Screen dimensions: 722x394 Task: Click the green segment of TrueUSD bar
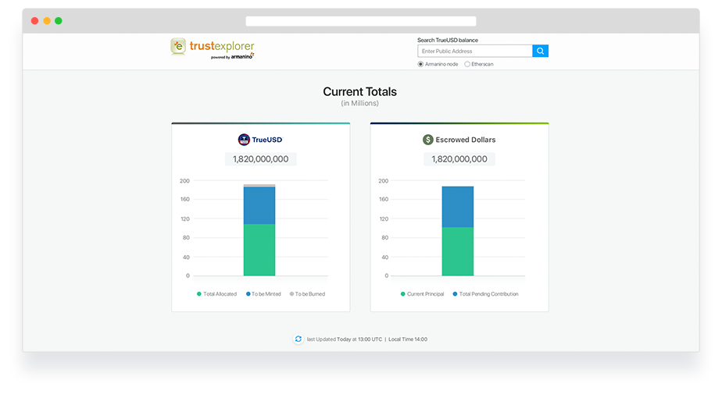(x=259, y=250)
